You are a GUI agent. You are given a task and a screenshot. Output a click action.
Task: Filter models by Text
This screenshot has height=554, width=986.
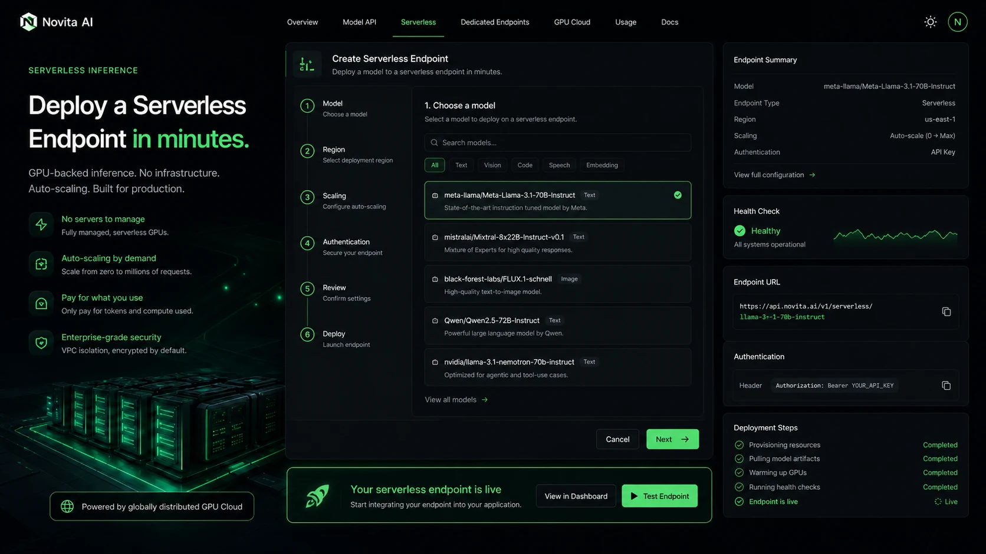pos(461,165)
